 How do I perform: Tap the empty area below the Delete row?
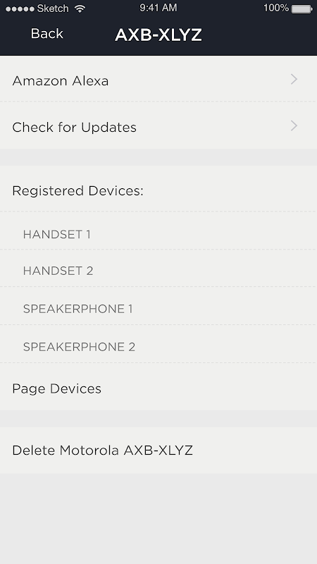click(158, 518)
